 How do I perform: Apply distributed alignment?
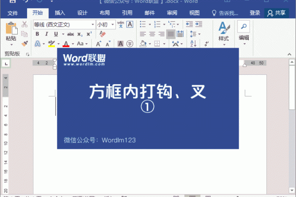point(180,34)
